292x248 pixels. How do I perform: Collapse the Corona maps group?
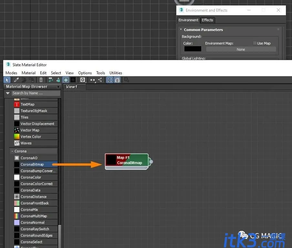(x=12, y=151)
